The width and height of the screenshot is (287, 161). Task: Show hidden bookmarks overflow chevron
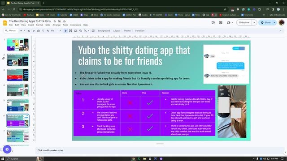pos(264,15)
